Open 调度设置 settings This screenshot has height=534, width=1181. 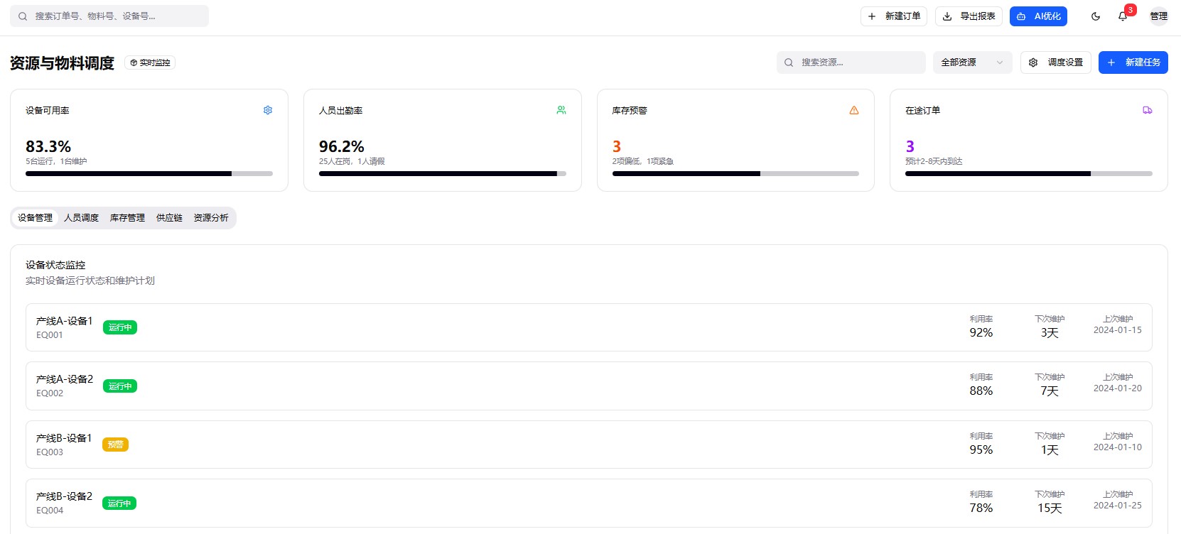coord(1055,62)
